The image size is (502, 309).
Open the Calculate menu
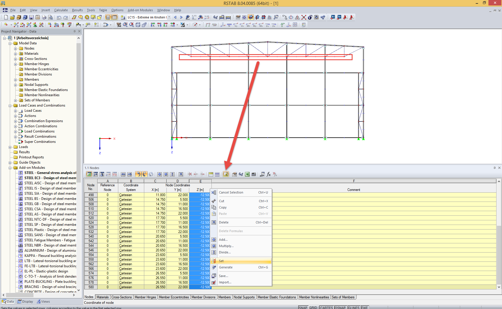click(x=61, y=10)
